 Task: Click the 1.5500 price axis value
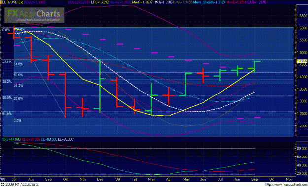point(302,40)
